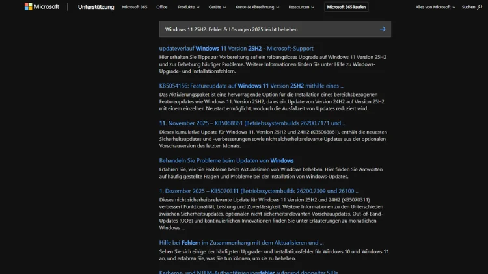The image size is (488, 274).
Task: Open the 1. Dezember 2025 KB5070311 result
Action: (x=259, y=191)
